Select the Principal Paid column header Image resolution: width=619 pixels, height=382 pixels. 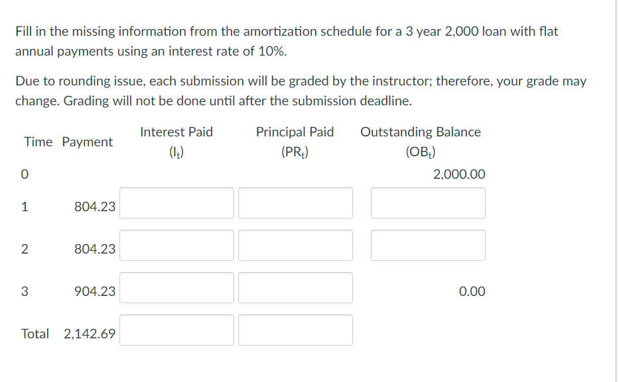295,132
